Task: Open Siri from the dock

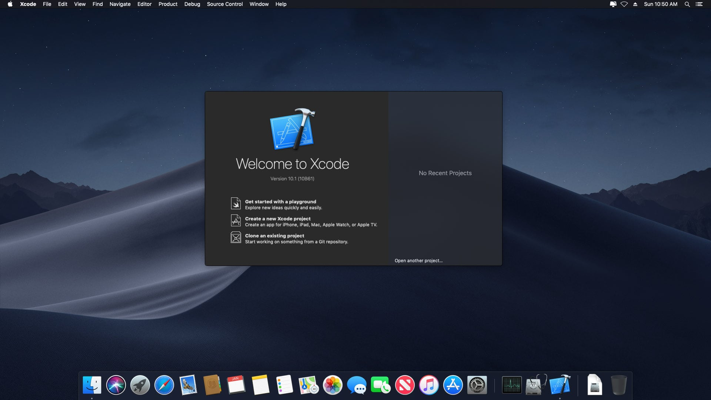Action: tap(116, 385)
